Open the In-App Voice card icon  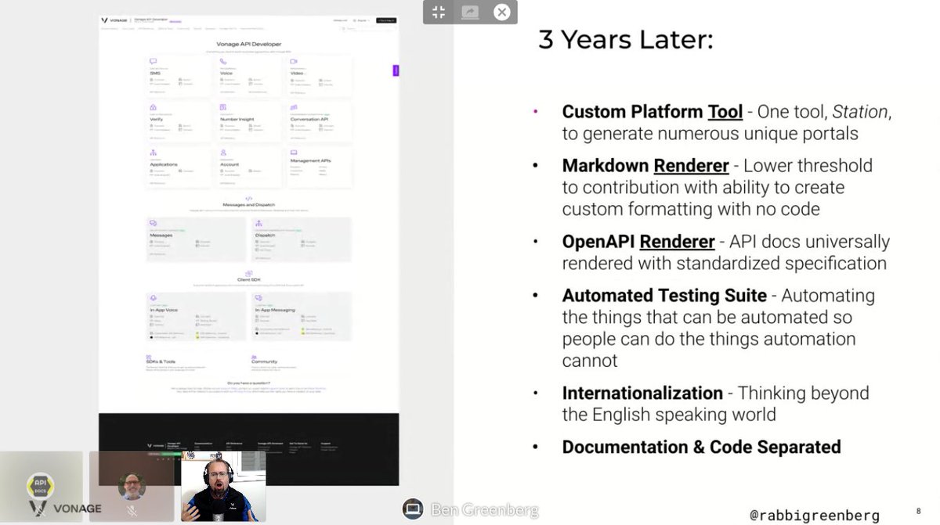154,299
